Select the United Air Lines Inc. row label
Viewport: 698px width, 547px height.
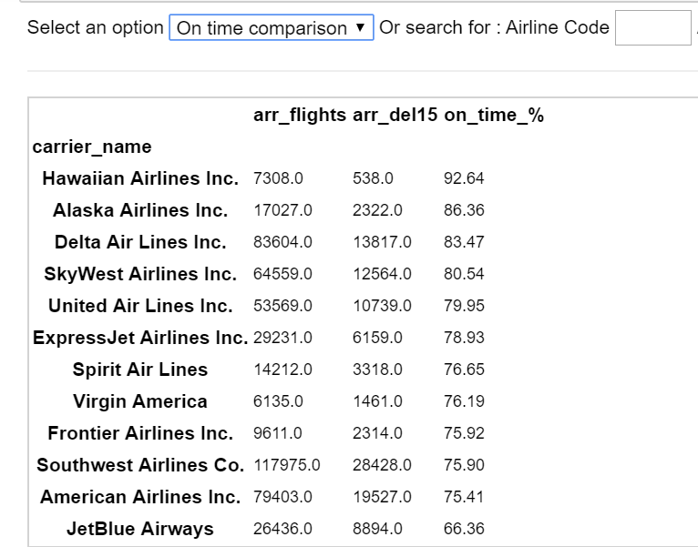tap(140, 306)
